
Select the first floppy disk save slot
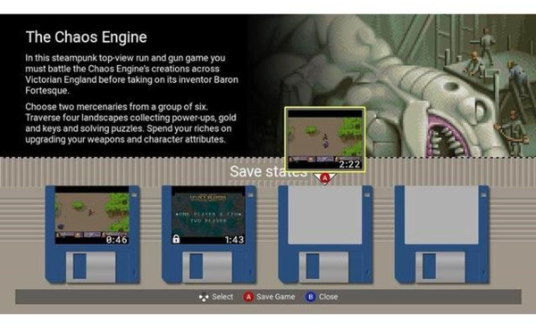click(92, 234)
